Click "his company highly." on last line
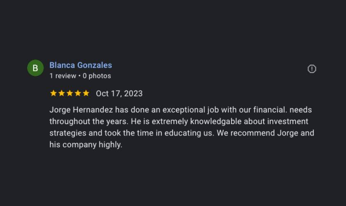 [x=86, y=145]
